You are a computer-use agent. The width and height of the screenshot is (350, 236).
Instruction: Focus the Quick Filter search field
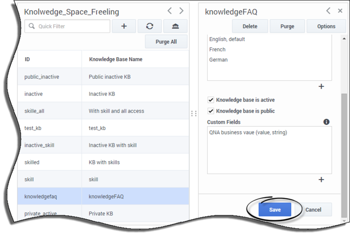click(67, 26)
